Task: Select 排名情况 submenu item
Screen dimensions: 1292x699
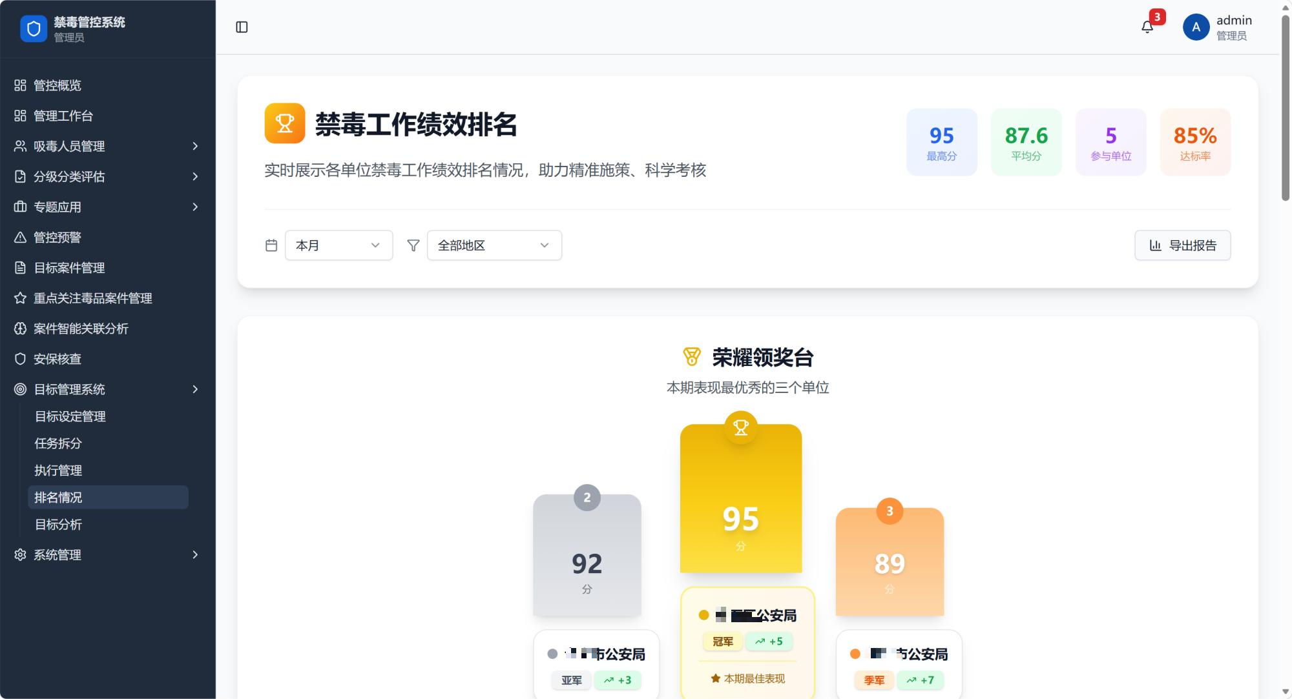Action: click(108, 497)
